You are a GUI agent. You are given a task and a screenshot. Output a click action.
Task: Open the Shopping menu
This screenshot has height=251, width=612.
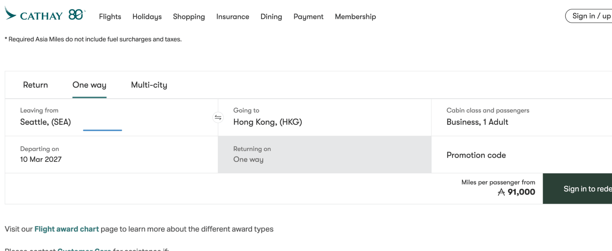189,17
